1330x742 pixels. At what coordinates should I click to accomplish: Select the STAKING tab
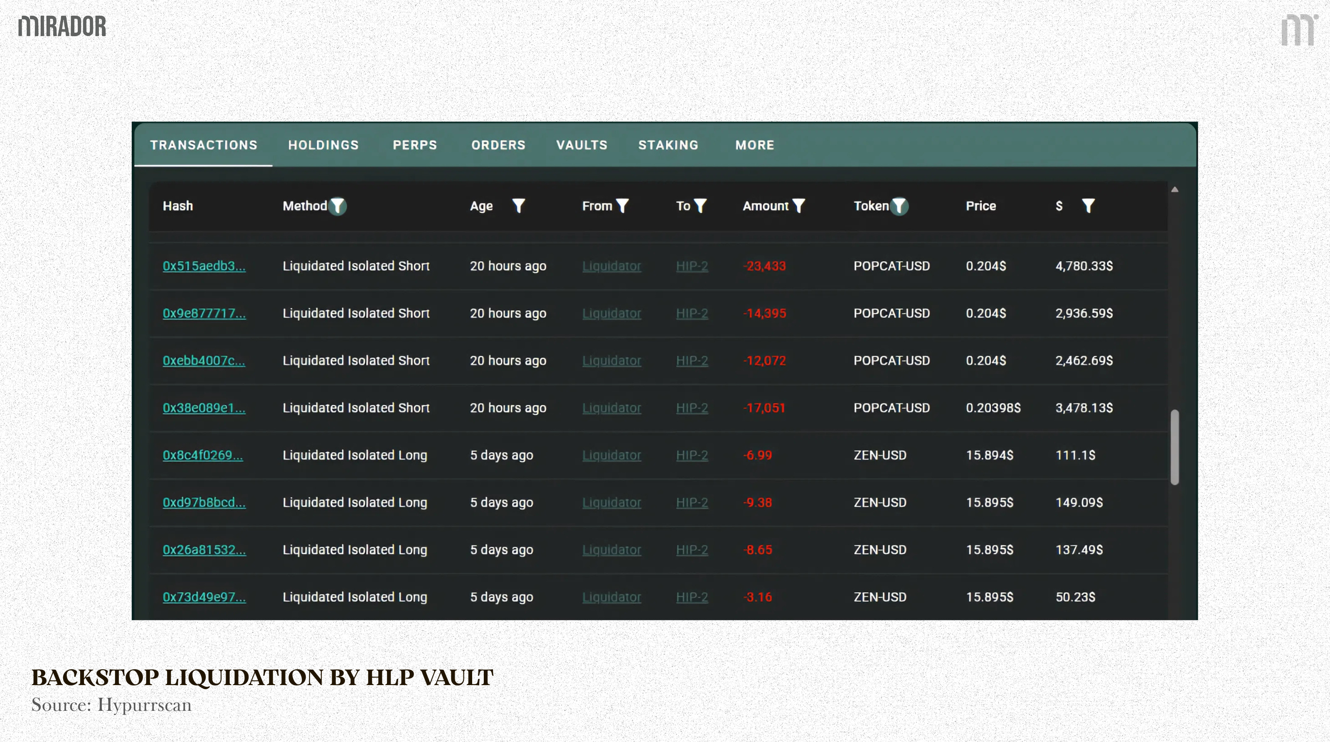[668, 145]
